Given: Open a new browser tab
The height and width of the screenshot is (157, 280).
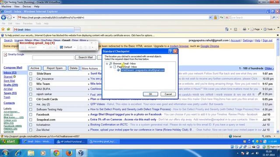Looking at the screenshot, I should (x=77, y=30).
